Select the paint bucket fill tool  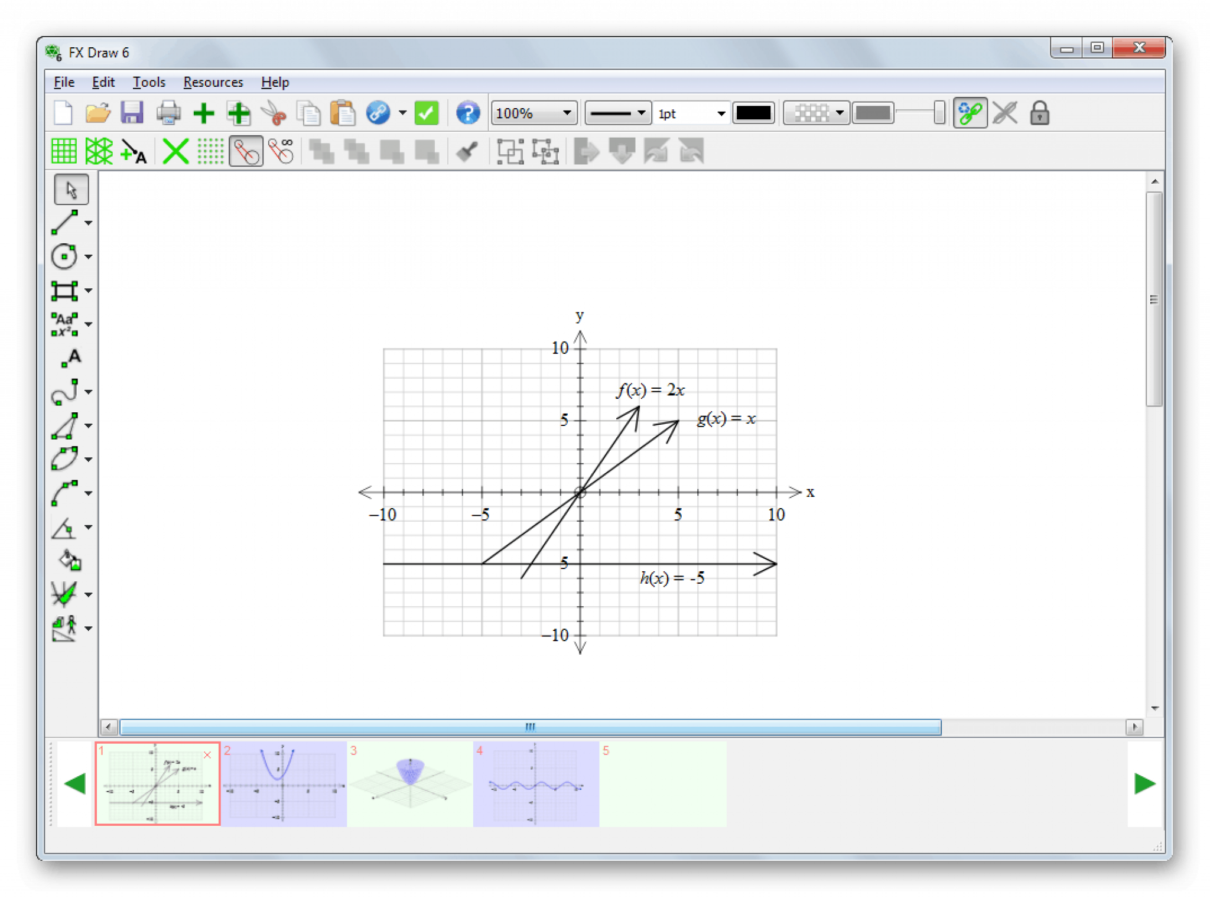coord(70,560)
